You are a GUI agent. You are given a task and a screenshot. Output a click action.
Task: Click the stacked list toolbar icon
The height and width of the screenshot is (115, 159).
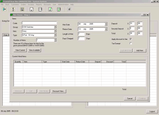pyautogui.click(x=40, y=9)
